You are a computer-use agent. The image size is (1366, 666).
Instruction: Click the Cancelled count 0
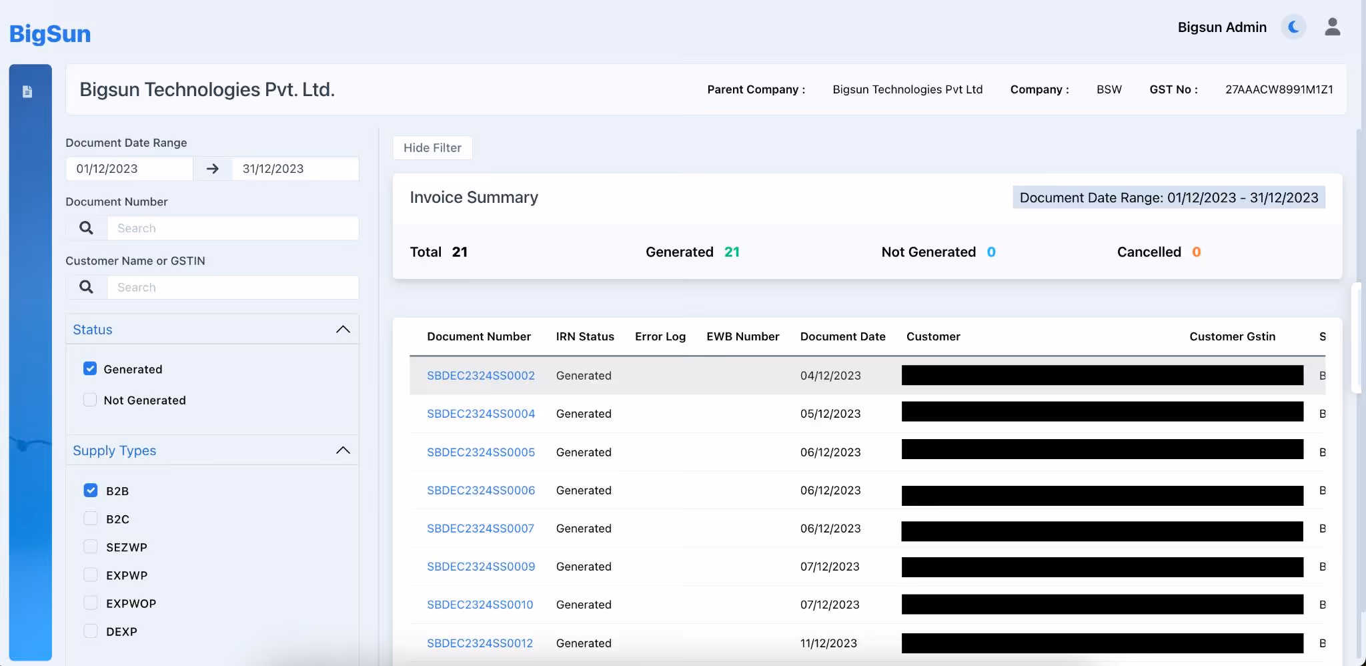click(1197, 252)
